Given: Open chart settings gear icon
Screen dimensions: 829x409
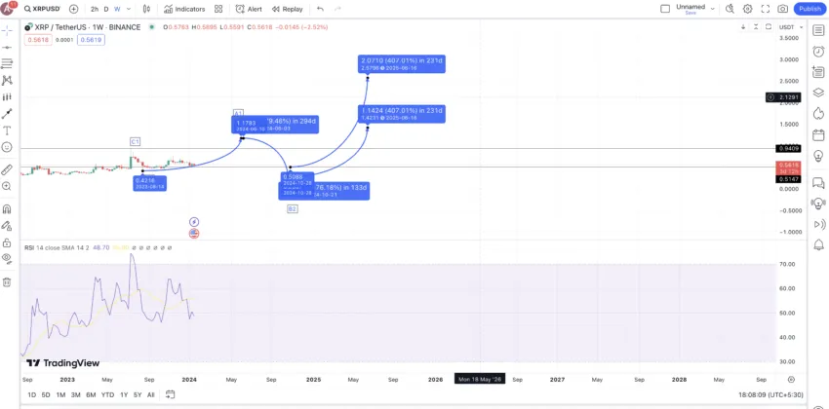Looking at the screenshot, I should click(x=748, y=9).
